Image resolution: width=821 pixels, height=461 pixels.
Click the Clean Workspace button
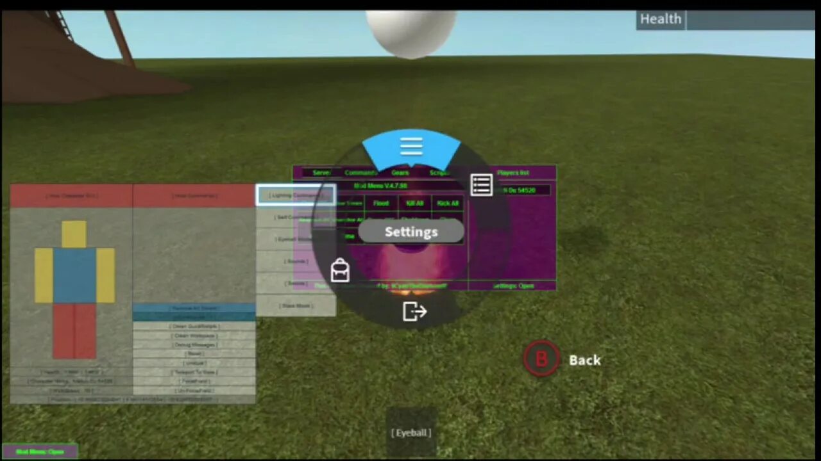[194, 336]
